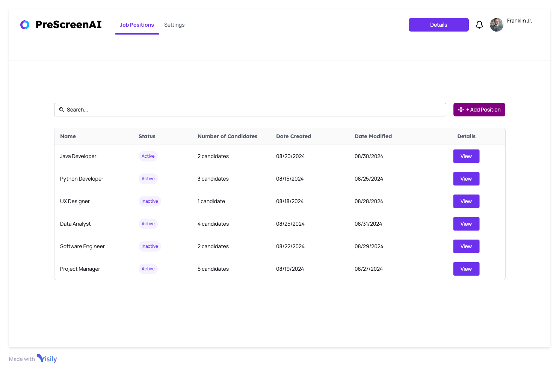Click the Date Created column header
Screen dimensions: 559x371
coord(293,136)
